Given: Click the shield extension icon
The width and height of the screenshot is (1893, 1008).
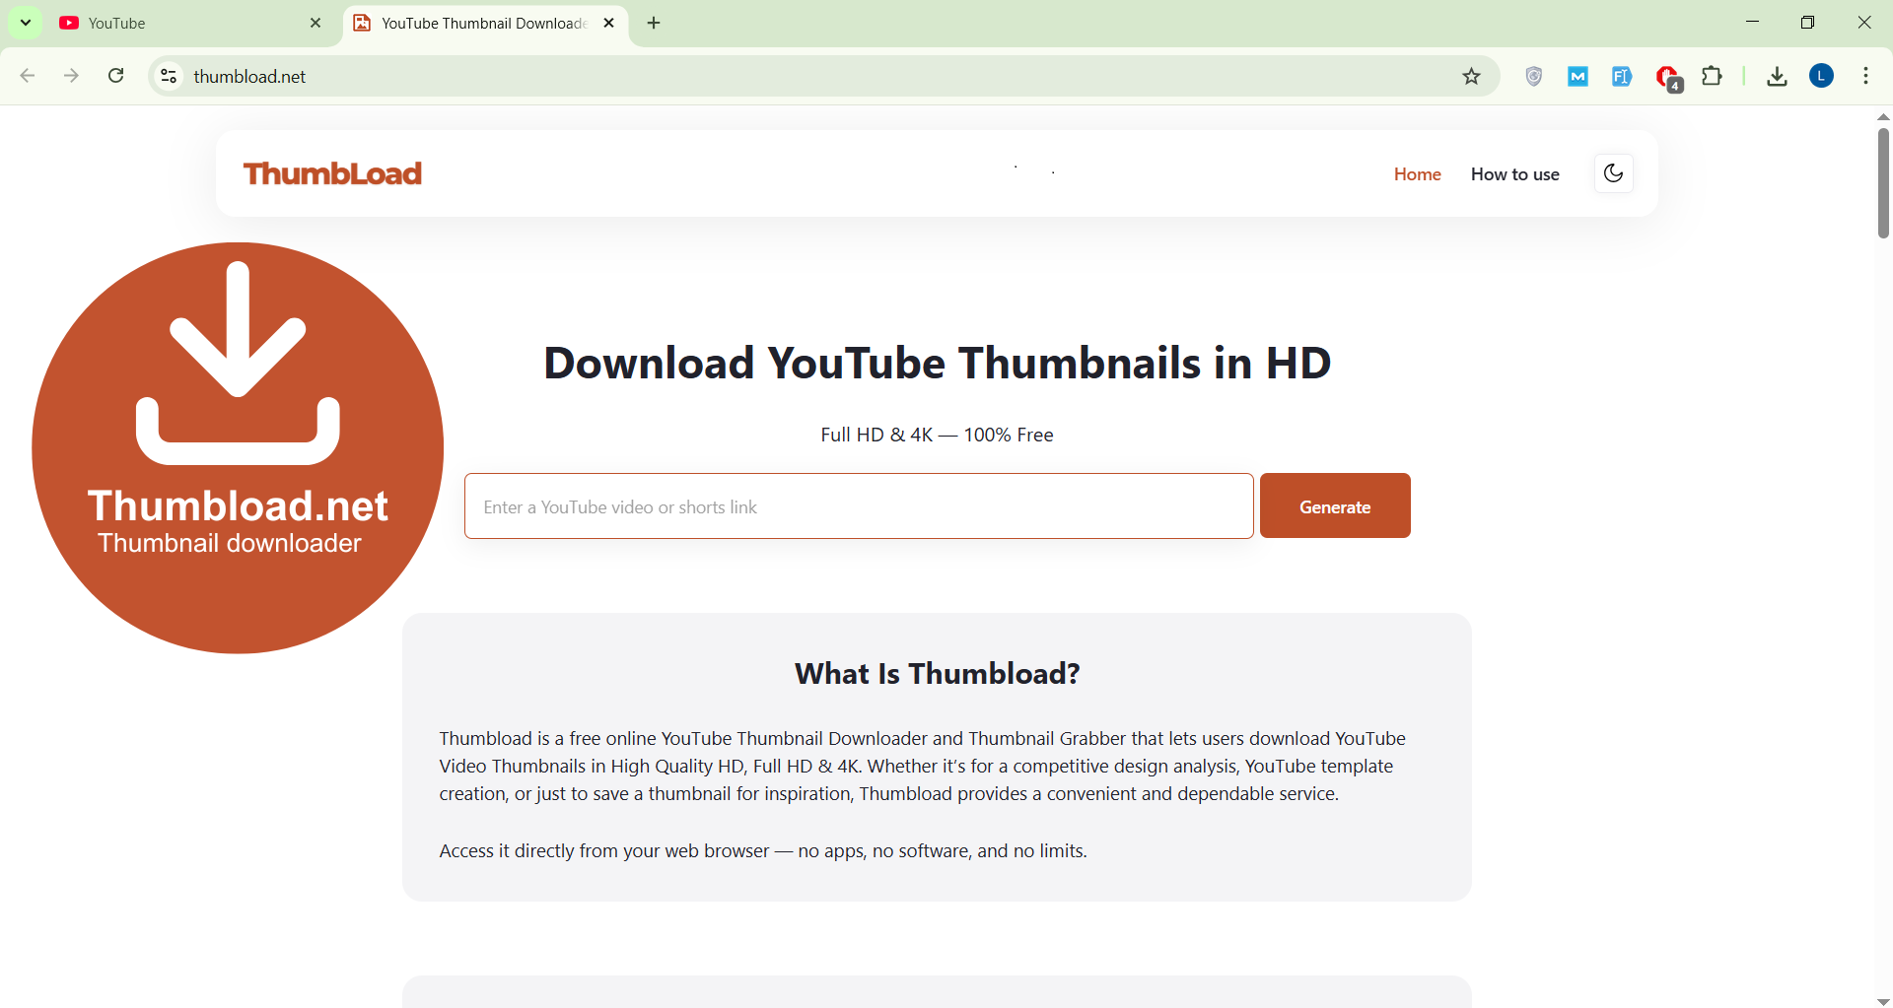Looking at the screenshot, I should pyautogui.click(x=1533, y=76).
